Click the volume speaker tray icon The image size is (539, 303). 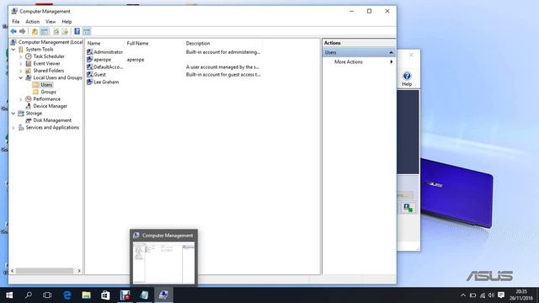click(x=491, y=295)
